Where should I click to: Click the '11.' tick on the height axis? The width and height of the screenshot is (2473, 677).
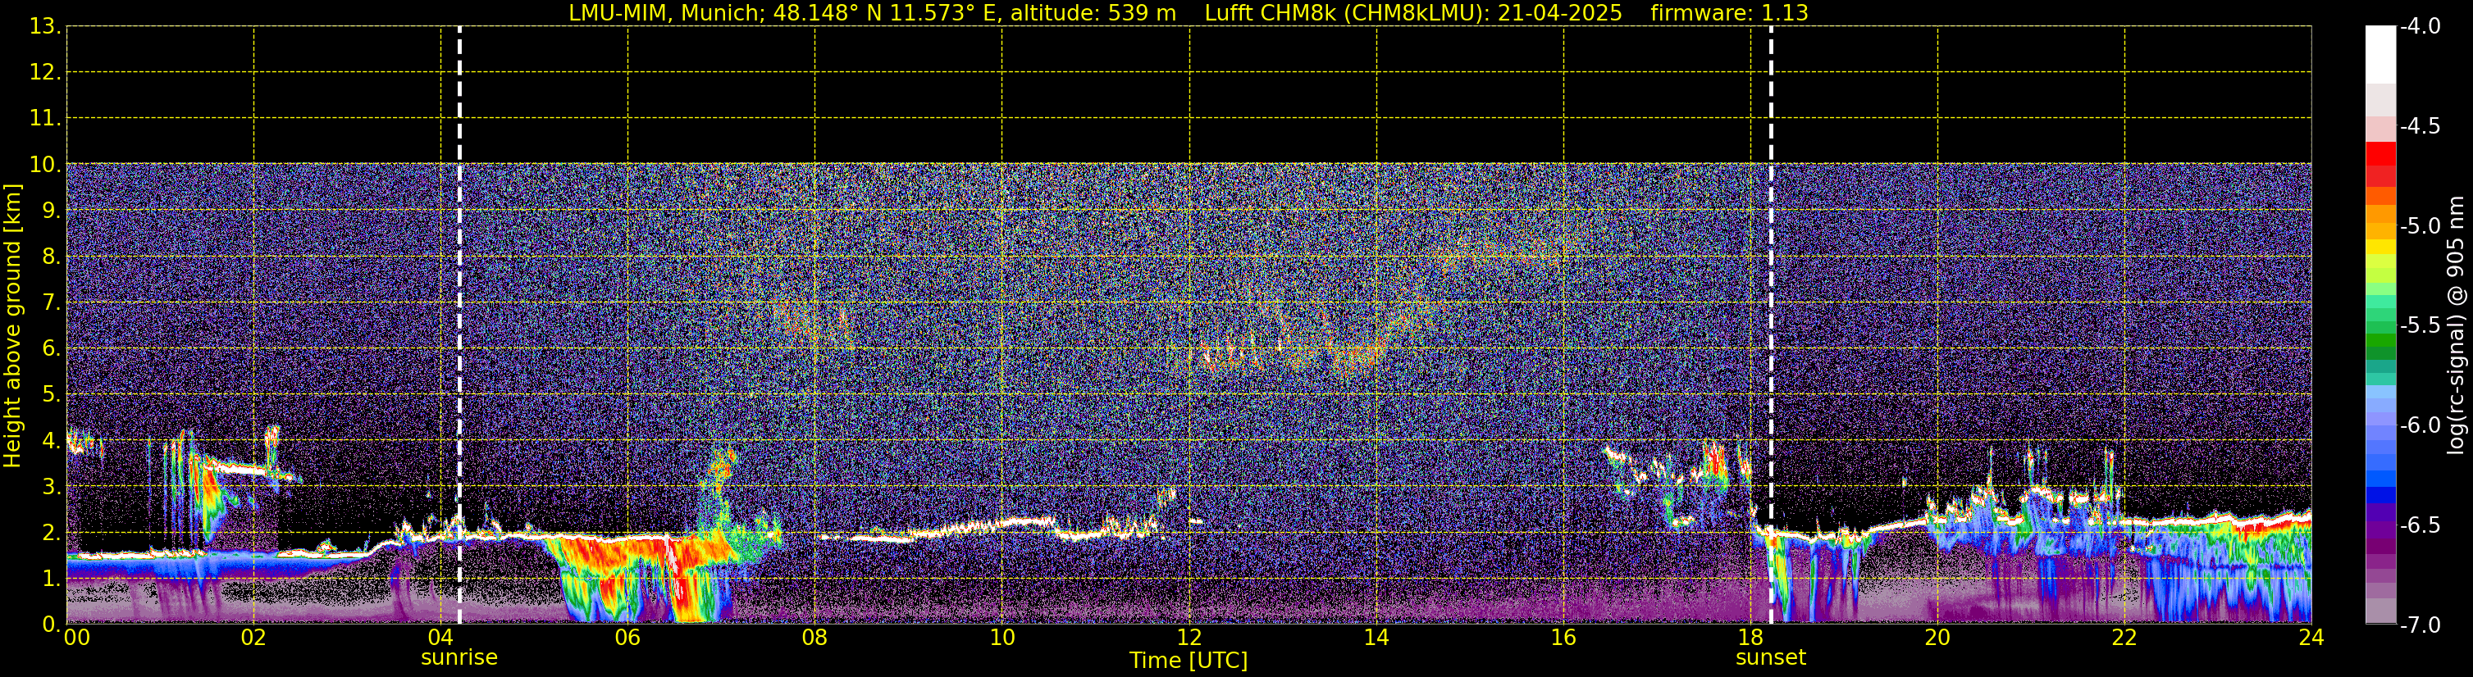(x=45, y=119)
